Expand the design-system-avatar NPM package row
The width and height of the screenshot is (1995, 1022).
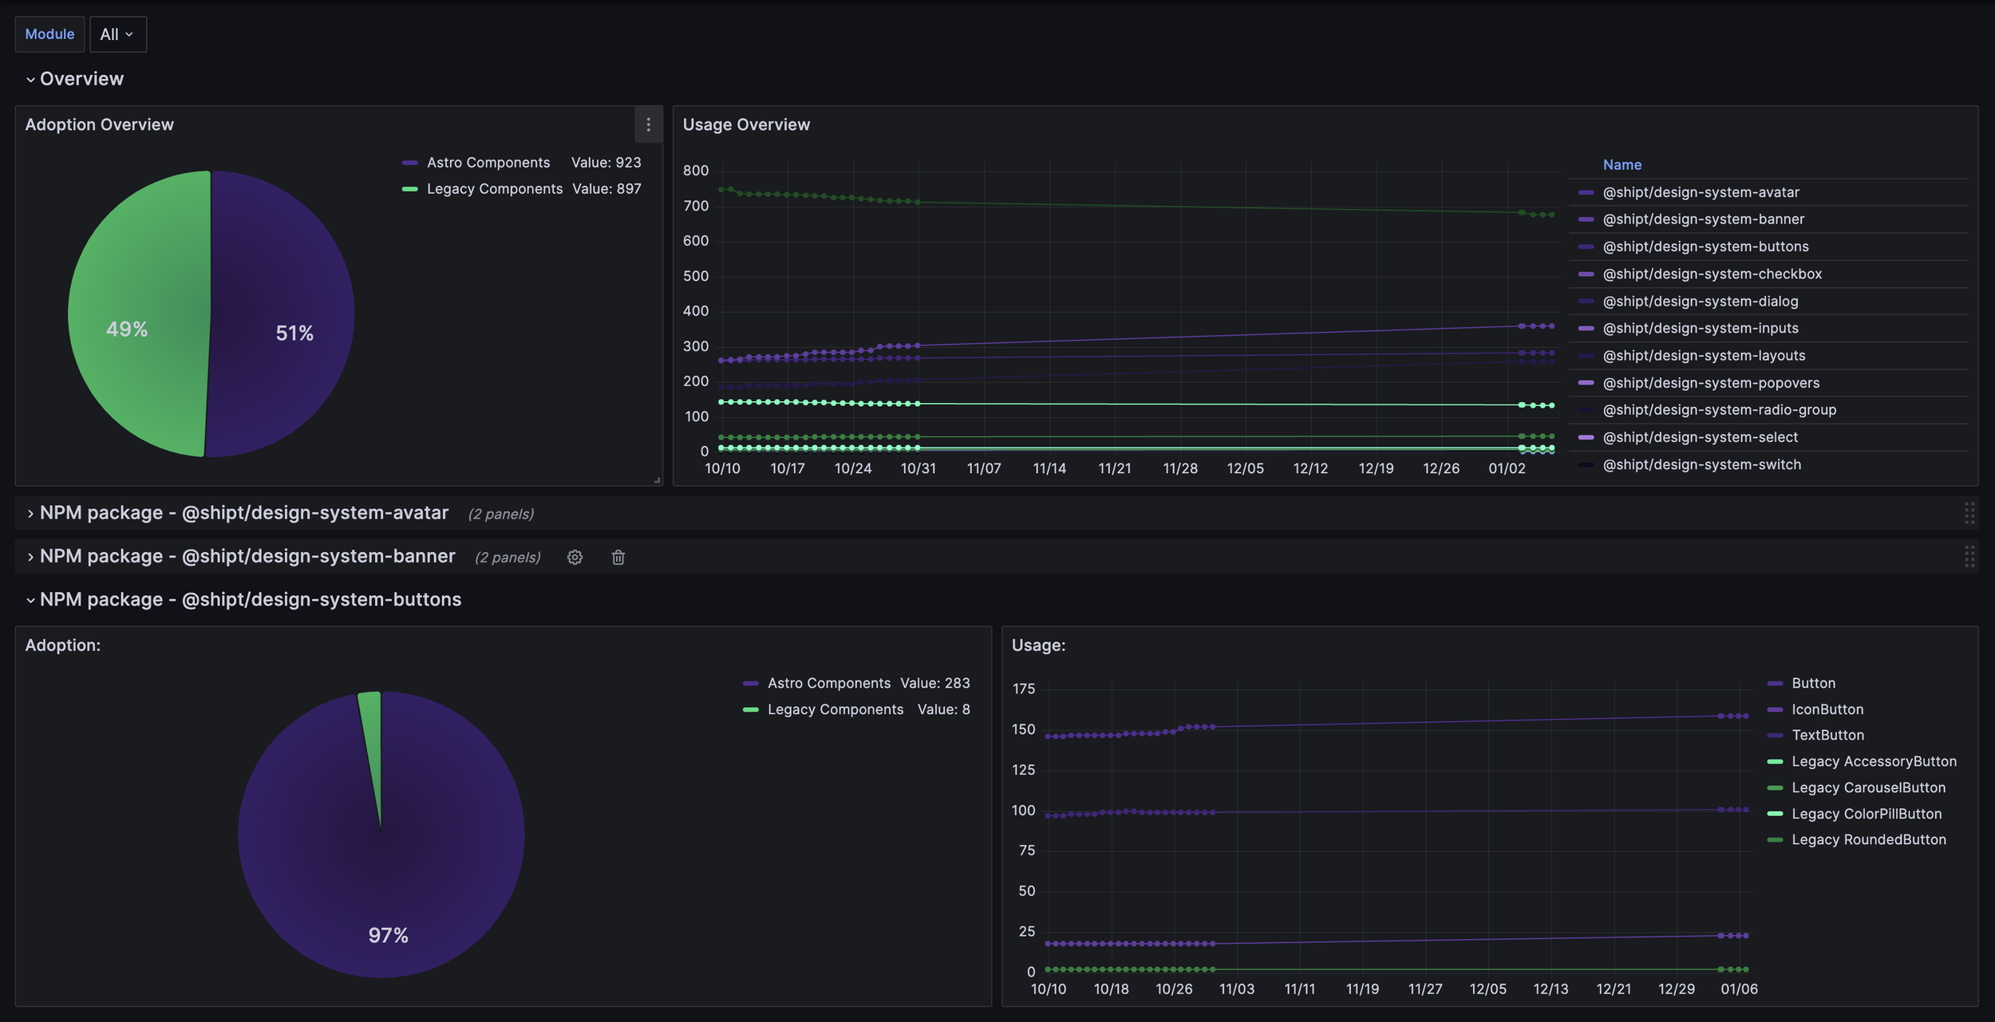(x=30, y=514)
